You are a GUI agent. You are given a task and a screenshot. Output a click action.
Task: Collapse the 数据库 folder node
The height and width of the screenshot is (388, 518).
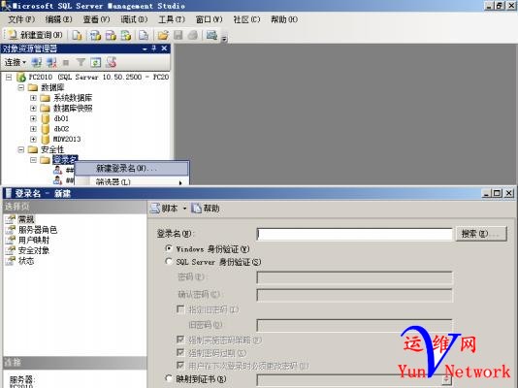(21, 87)
